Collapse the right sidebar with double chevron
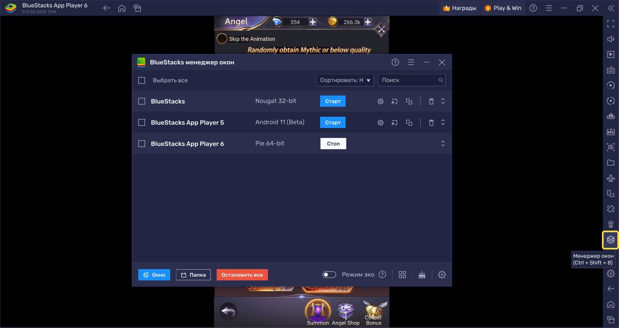 (x=611, y=8)
